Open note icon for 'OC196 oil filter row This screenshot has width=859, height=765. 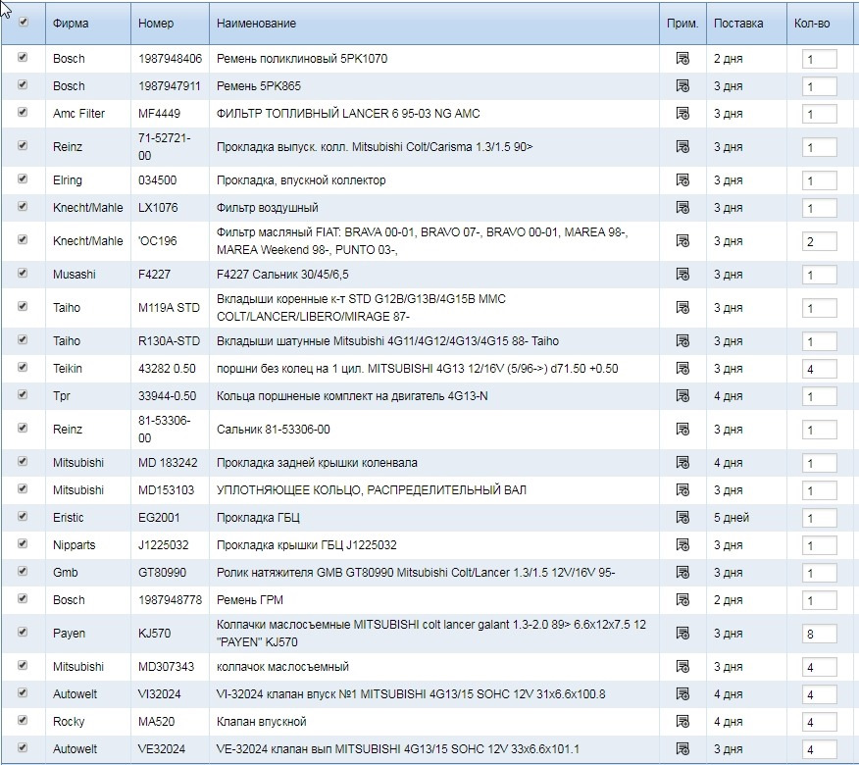coord(682,241)
